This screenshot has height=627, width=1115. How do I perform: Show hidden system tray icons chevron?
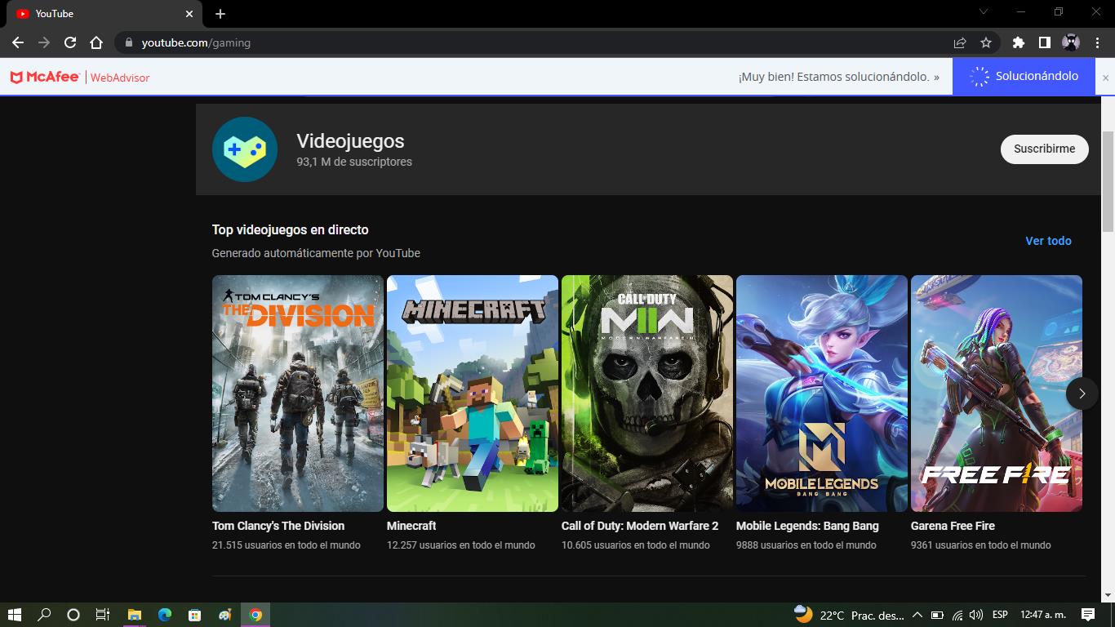(x=917, y=615)
